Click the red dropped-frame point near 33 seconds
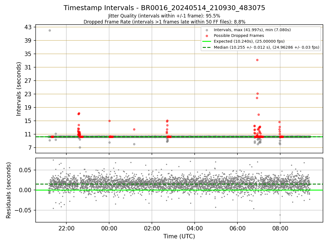 point(257,60)
